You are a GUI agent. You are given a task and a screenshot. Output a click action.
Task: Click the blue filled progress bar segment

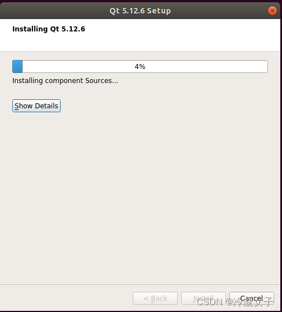[x=17, y=66]
